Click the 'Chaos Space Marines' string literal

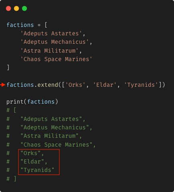point(56,59)
